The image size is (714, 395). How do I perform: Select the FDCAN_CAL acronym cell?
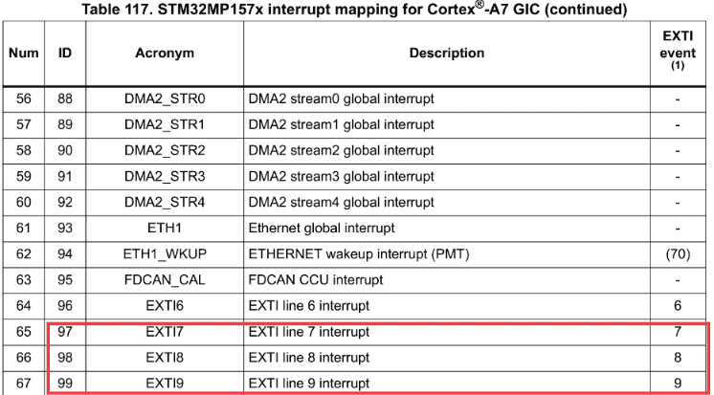coord(165,280)
